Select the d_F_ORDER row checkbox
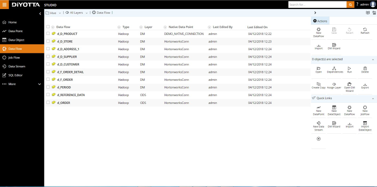377x187 pixels. tap(48, 80)
